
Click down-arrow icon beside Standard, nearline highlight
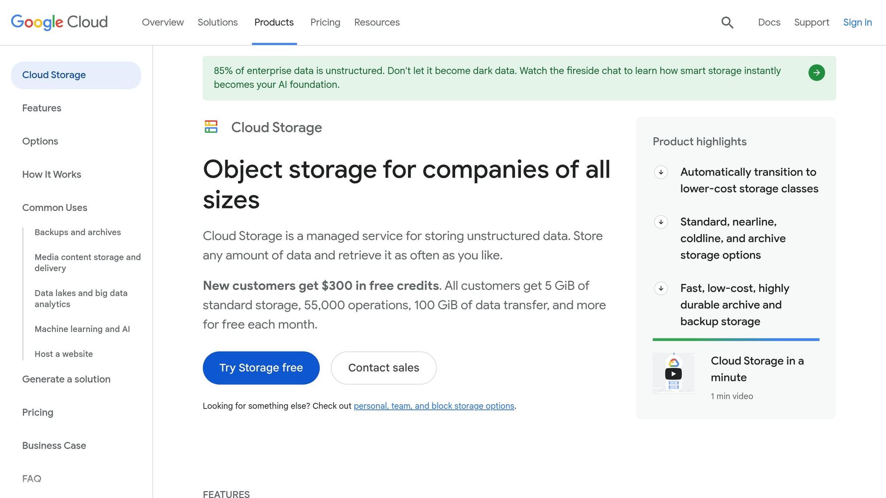[661, 222]
